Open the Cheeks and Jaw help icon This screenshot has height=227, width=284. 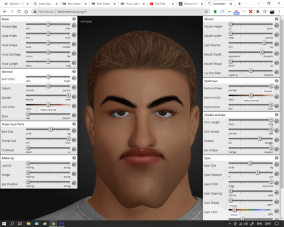point(277,115)
